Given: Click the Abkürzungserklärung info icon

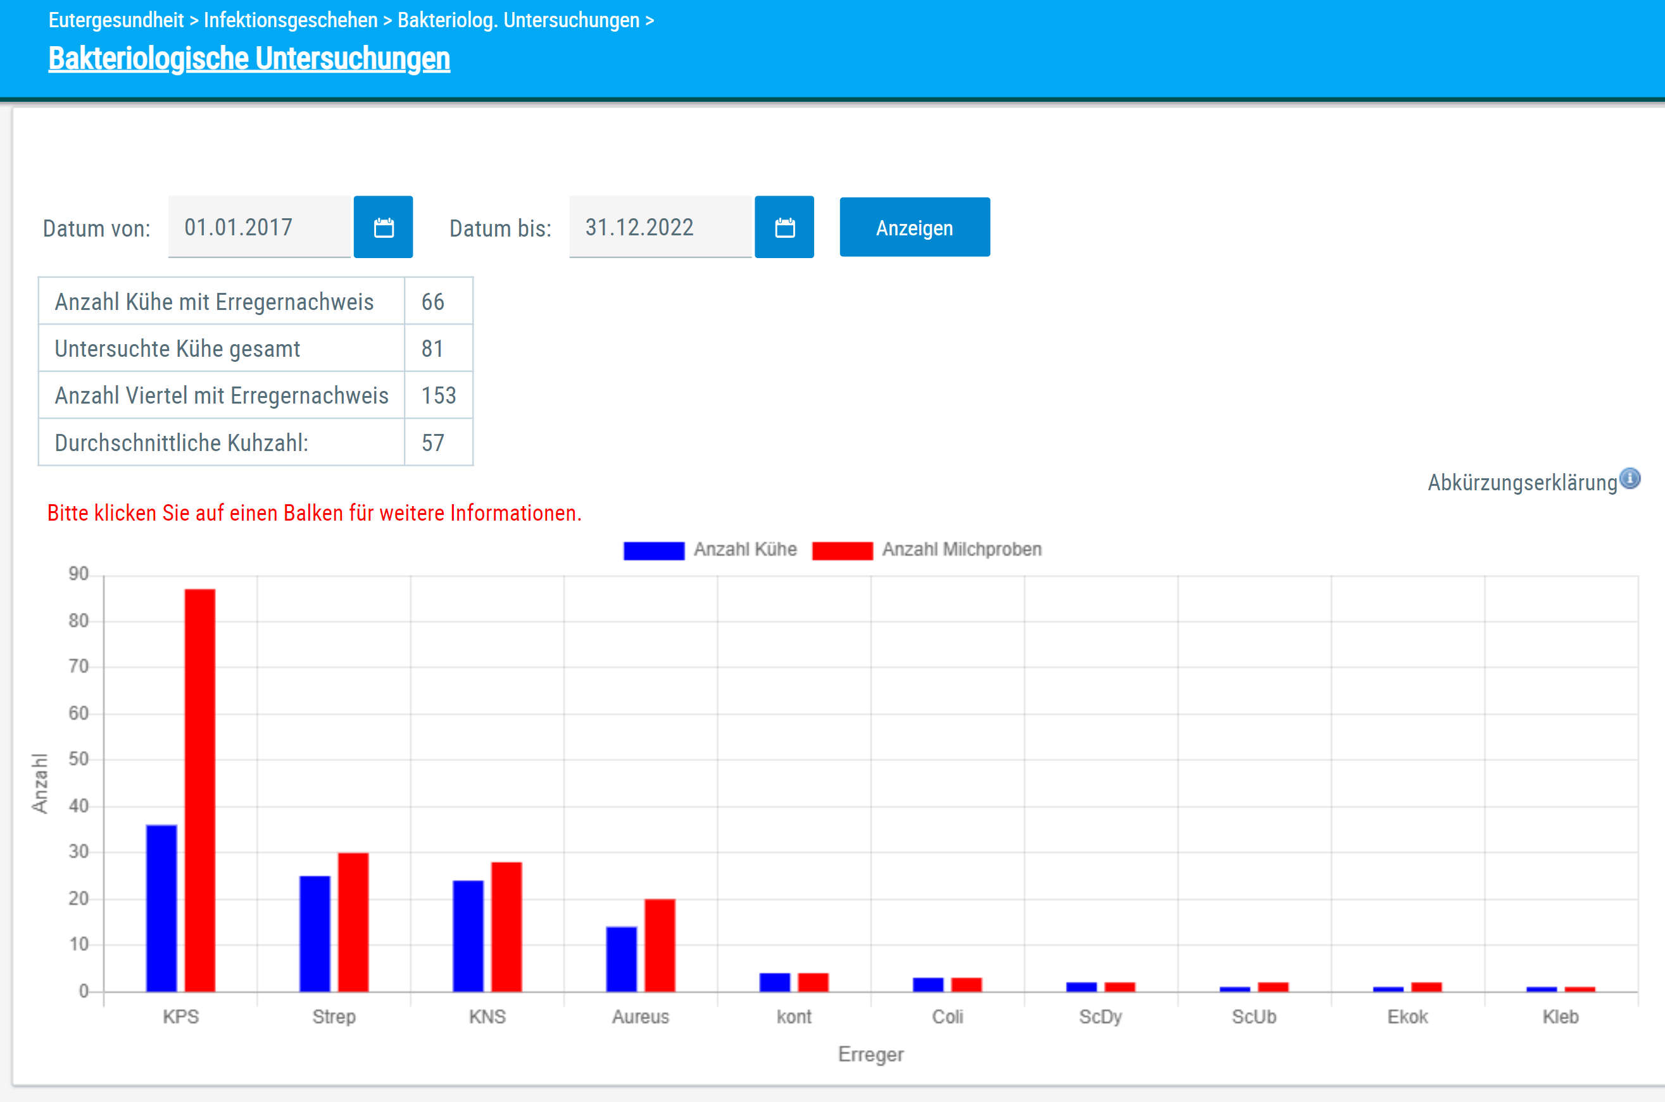Looking at the screenshot, I should pos(1630,479).
